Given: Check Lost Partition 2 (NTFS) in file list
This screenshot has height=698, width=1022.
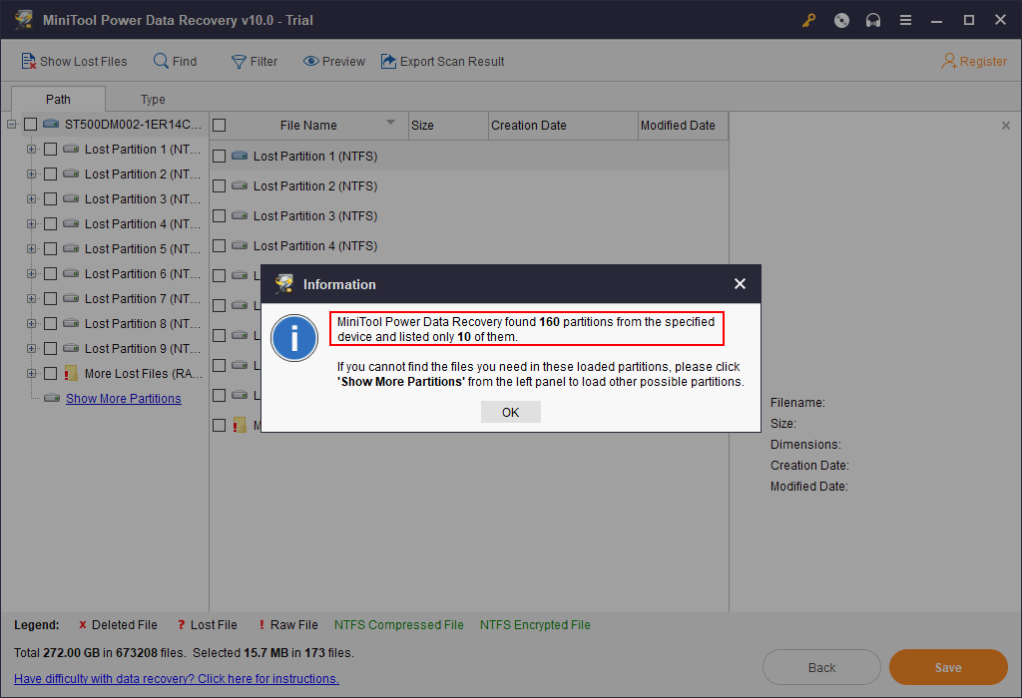Looking at the screenshot, I should pyautogui.click(x=220, y=186).
